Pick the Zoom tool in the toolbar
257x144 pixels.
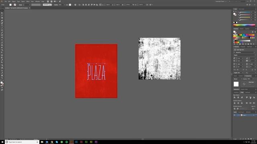tap(2, 78)
